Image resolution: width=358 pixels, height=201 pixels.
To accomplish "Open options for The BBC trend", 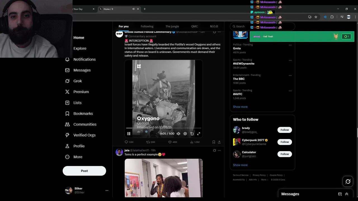I will coord(290,75).
